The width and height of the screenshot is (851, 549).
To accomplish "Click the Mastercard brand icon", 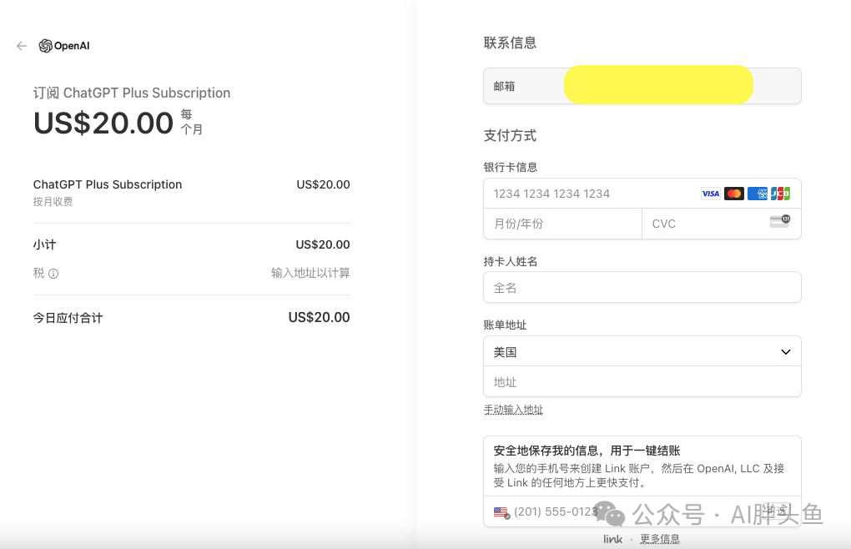I will pos(733,194).
